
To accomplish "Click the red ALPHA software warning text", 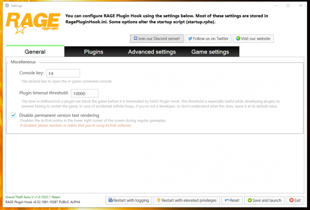I will 76,125.
